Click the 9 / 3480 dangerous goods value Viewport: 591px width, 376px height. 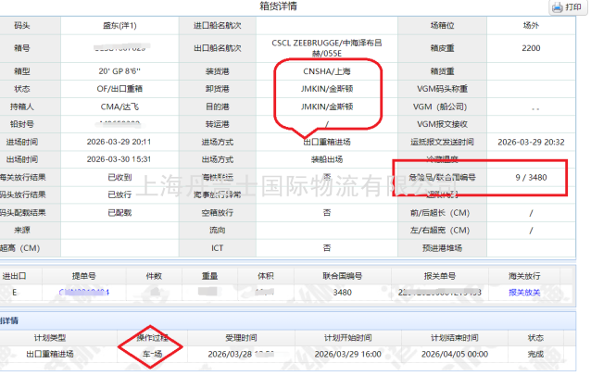point(531,176)
